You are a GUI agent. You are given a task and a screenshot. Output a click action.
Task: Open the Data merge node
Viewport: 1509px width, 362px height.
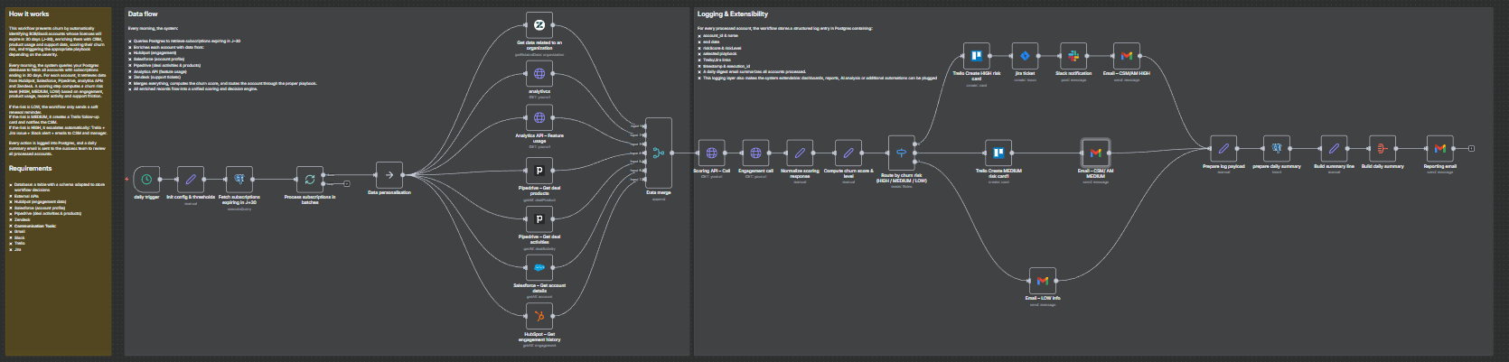(x=659, y=153)
